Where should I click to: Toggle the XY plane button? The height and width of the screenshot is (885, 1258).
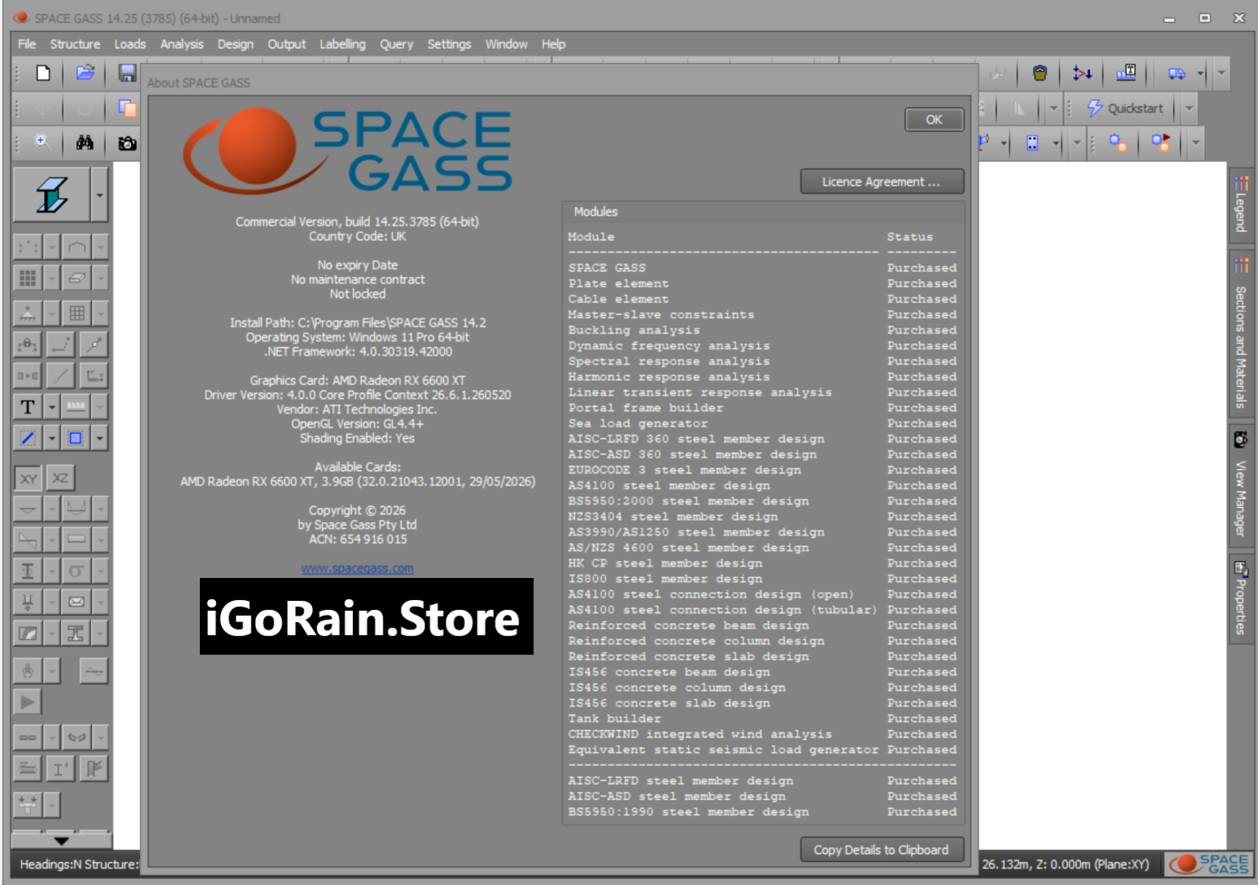pos(28,478)
